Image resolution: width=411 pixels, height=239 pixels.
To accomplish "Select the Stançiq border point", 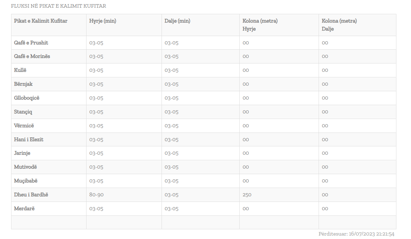I will [23, 112].
